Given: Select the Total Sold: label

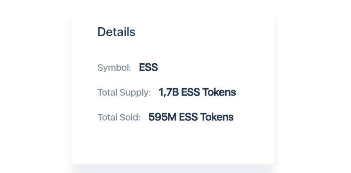Looking at the screenshot, I should point(119,117).
